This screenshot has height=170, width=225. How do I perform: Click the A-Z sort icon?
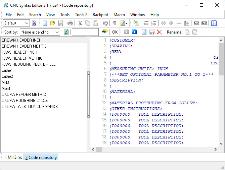[x=187, y=23]
